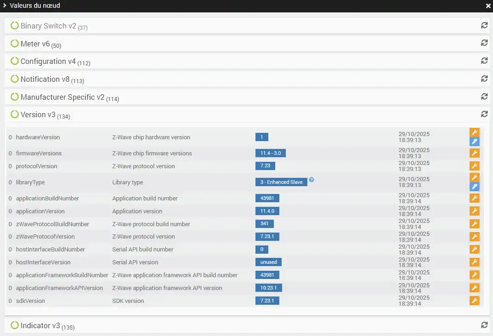Viewport: 493px width, 336px height.
Task: Click the 7.23.1 value for zWaveProtocolVersion
Action: pos(267,237)
